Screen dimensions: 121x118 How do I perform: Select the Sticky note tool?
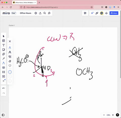point(4,50)
